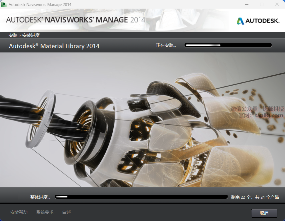
Task: Open the 安装帮助 installation help link
Action: (x=19, y=212)
